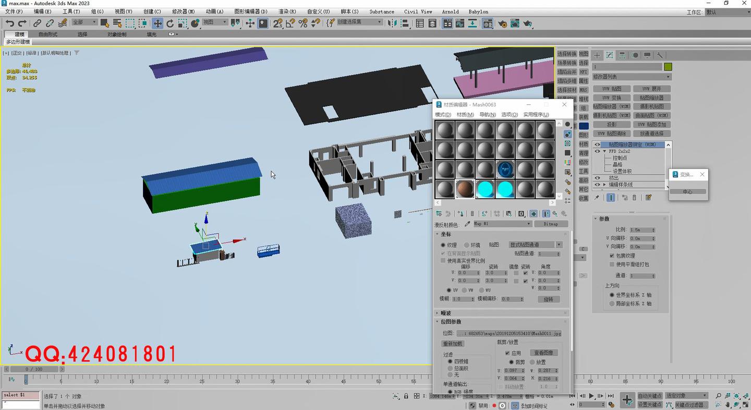Select the 纹理 radio button
The image size is (751, 410).
point(443,245)
